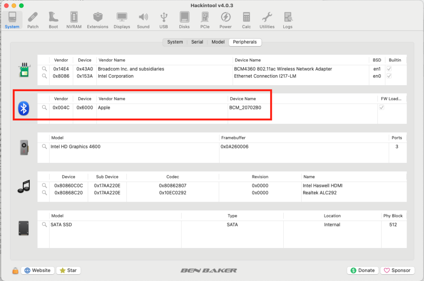Click the music note audio section icon
Image resolution: width=424 pixels, height=281 pixels.
click(24, 186)
